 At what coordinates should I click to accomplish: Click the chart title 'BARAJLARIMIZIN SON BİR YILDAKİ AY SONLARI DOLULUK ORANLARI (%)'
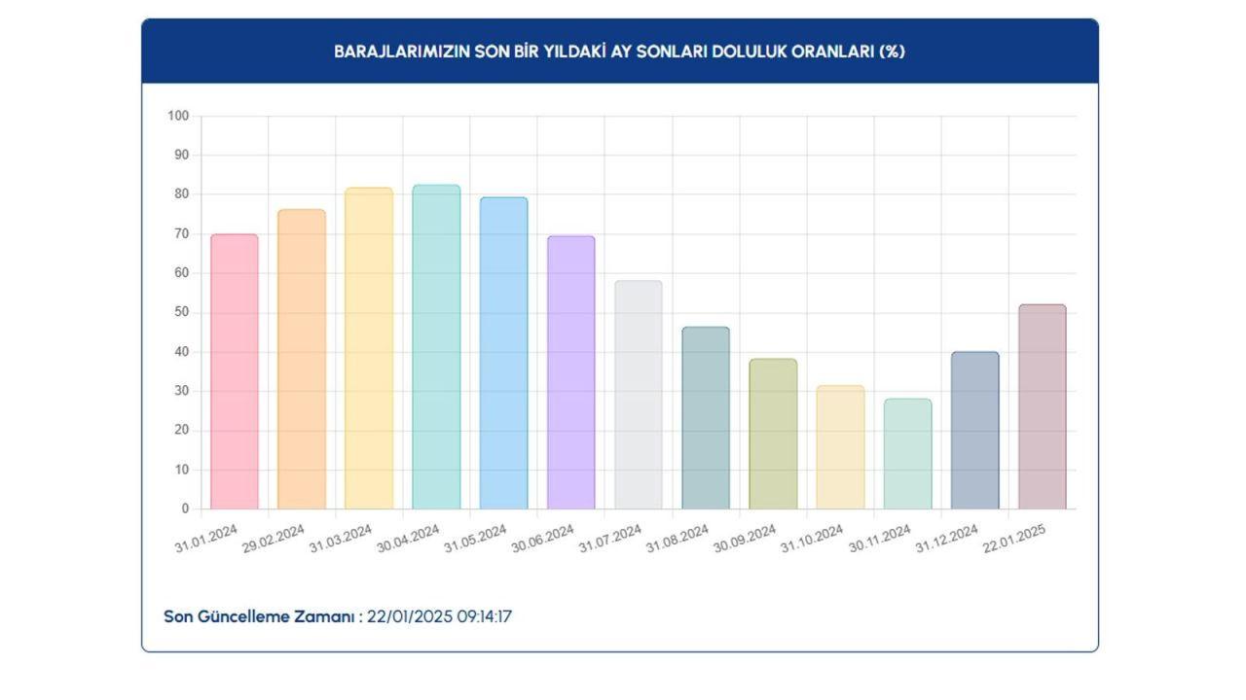620,52
